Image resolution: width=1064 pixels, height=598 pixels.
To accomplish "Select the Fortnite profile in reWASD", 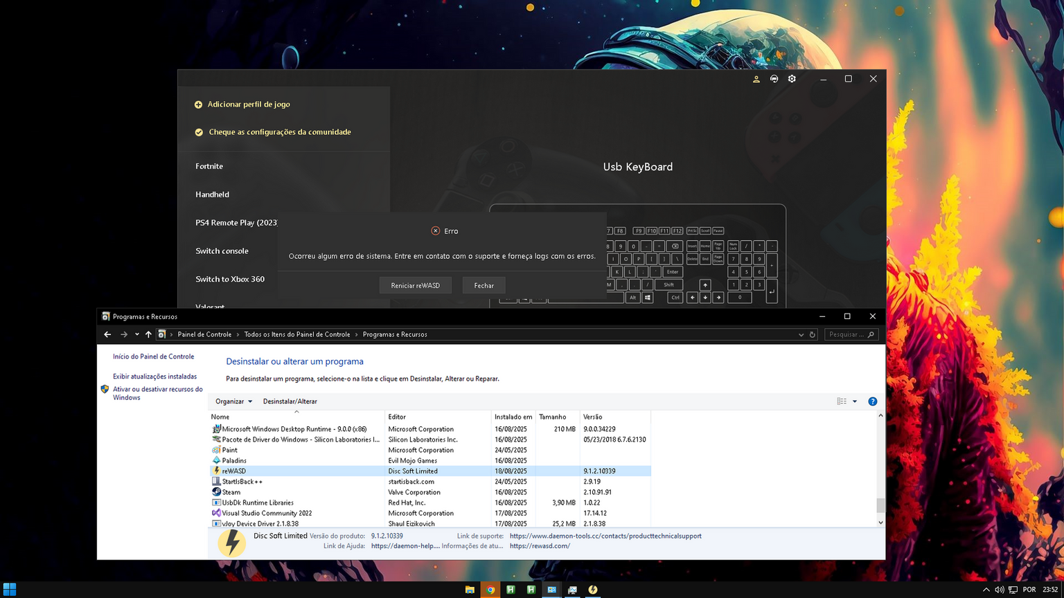I will [209, 166].
